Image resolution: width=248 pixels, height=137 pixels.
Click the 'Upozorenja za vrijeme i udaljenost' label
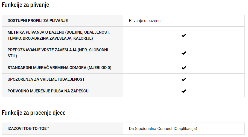coord(46,79)
